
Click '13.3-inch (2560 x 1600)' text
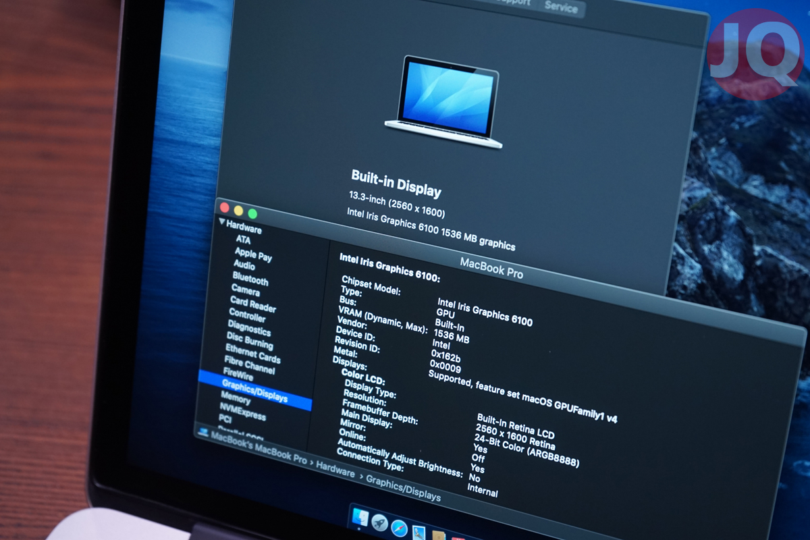[x=397, y=205]
